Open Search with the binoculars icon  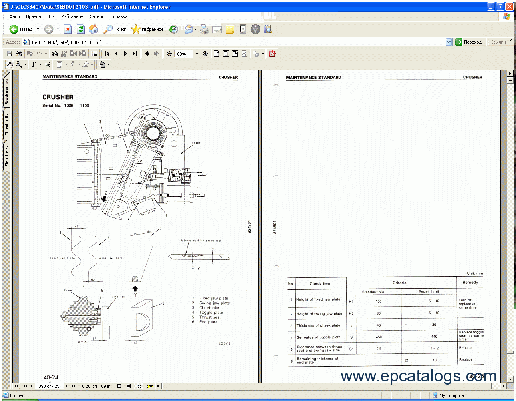(54, 54)
